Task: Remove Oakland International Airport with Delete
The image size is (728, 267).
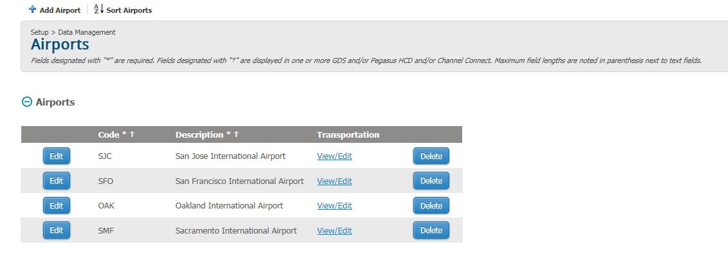Action: 431,206
